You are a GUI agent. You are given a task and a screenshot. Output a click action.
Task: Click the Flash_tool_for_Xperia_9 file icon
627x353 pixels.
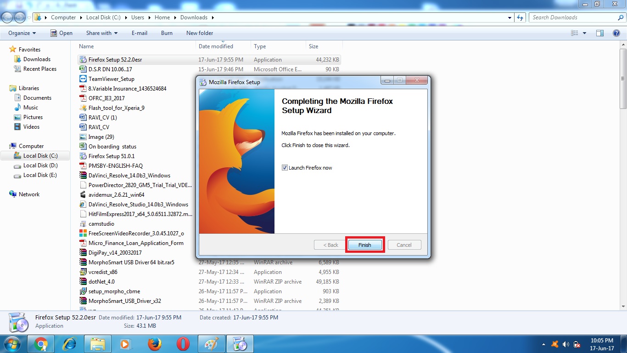tap(83, 108)
